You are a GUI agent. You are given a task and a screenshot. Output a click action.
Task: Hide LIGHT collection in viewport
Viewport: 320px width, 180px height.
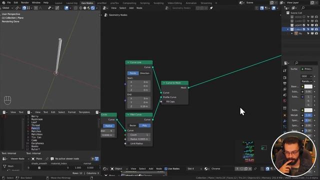coord(312,25)
